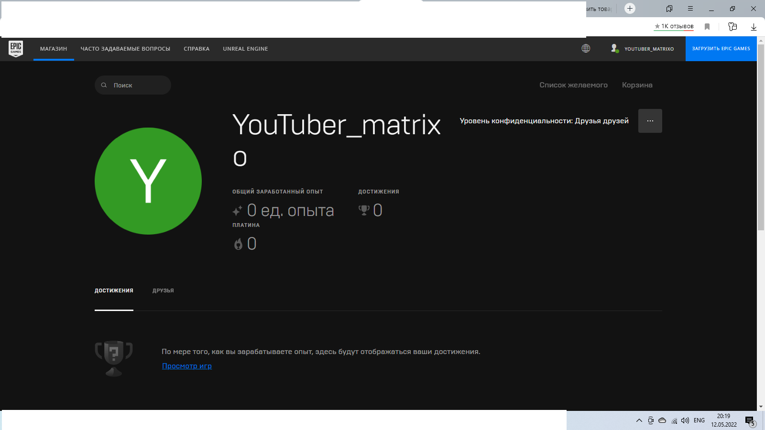Open the volume speaker tray icon
Viewport: 765px width, 430px height.
685,420
